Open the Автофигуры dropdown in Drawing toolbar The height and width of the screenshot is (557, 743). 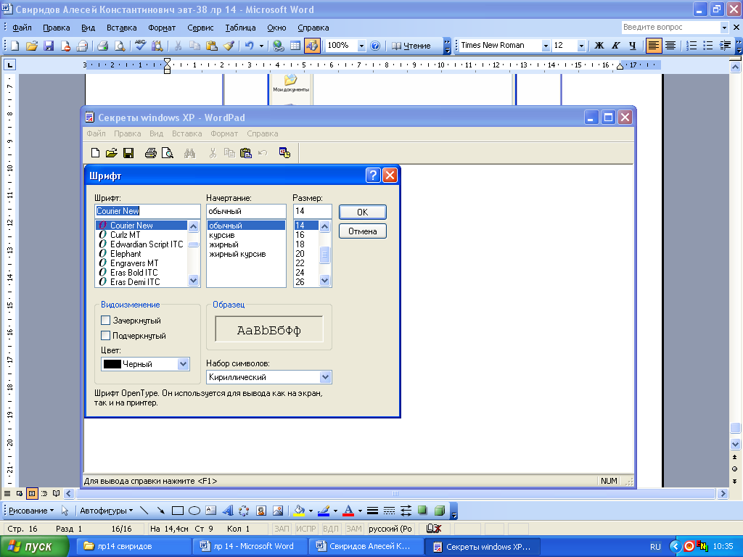pyautogui.click(x=106, y=511)
